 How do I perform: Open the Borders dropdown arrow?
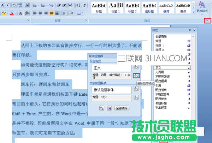(83, 13)
